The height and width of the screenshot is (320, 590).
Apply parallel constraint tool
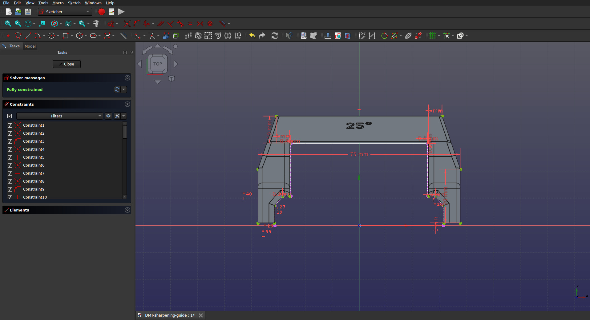click(160, 24)
